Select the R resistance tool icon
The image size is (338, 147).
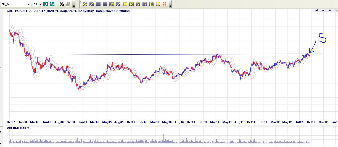(x=131, y=4)
